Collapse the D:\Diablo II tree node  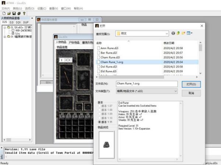pos(5,27)
